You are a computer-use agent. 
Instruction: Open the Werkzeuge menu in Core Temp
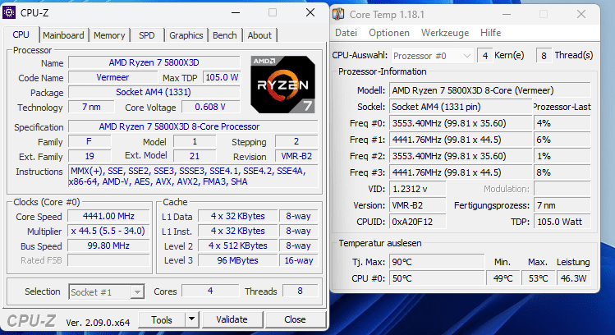click(x=445, y=33)
